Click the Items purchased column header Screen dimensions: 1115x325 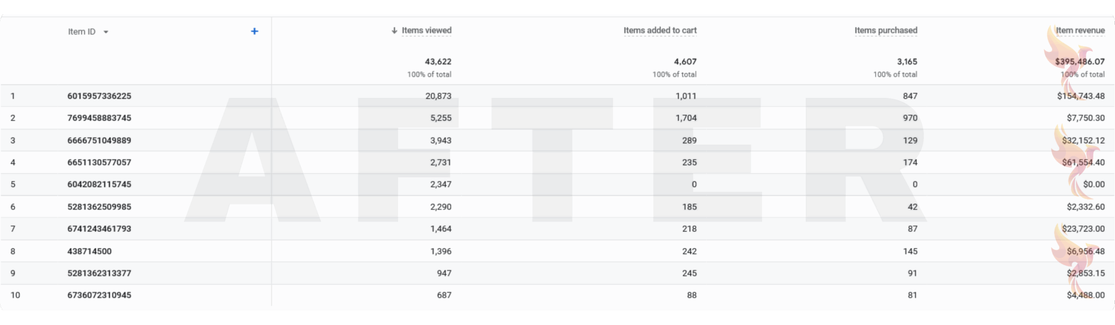885,30
